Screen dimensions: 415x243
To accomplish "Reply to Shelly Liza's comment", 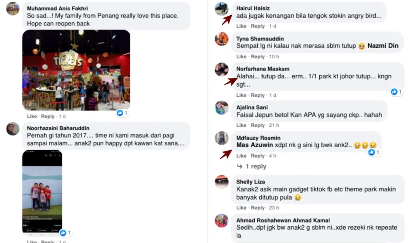I will [257, 208].
